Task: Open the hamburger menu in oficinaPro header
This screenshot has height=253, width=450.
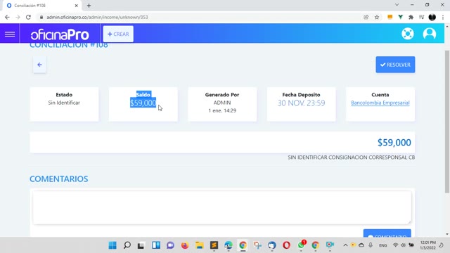Action: [10, 34]
